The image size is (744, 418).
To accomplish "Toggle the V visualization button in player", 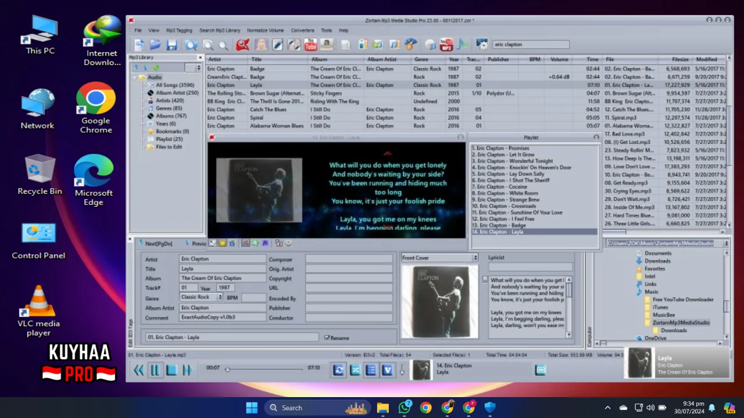I will click(387, 370).
